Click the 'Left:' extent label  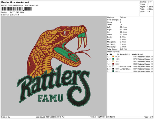pyautogui.click(x=109, y=27)
